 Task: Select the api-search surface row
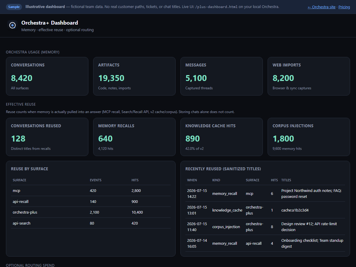(x=91, y=223)
